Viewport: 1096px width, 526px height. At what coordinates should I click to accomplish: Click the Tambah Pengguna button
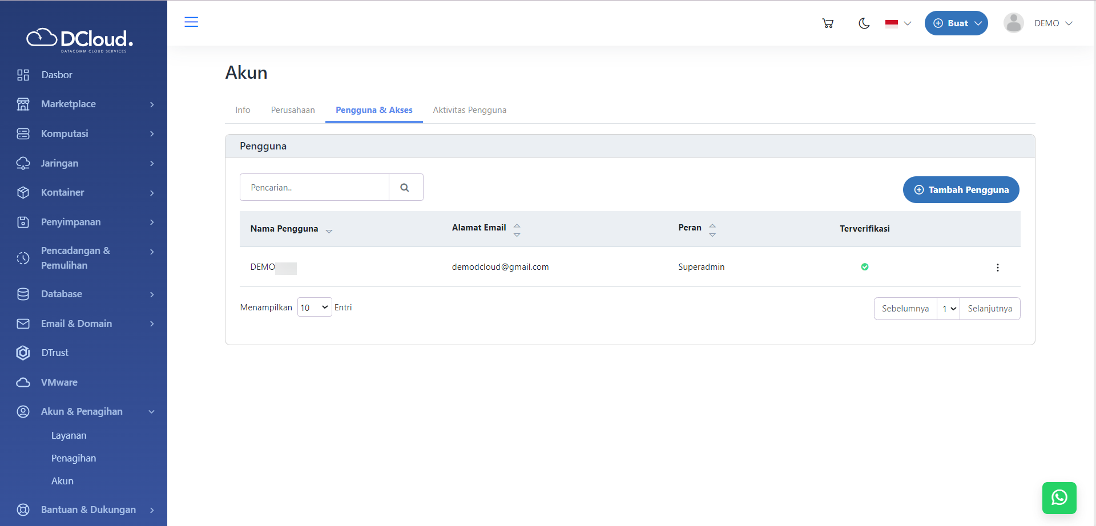pyautogui.click(x=961, y=190)
